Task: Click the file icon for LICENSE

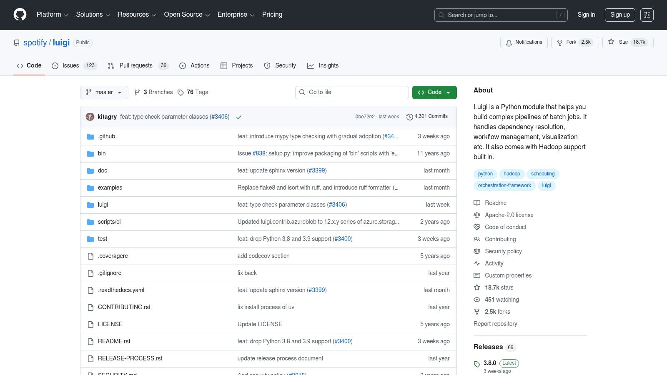Action: (90, 325)
